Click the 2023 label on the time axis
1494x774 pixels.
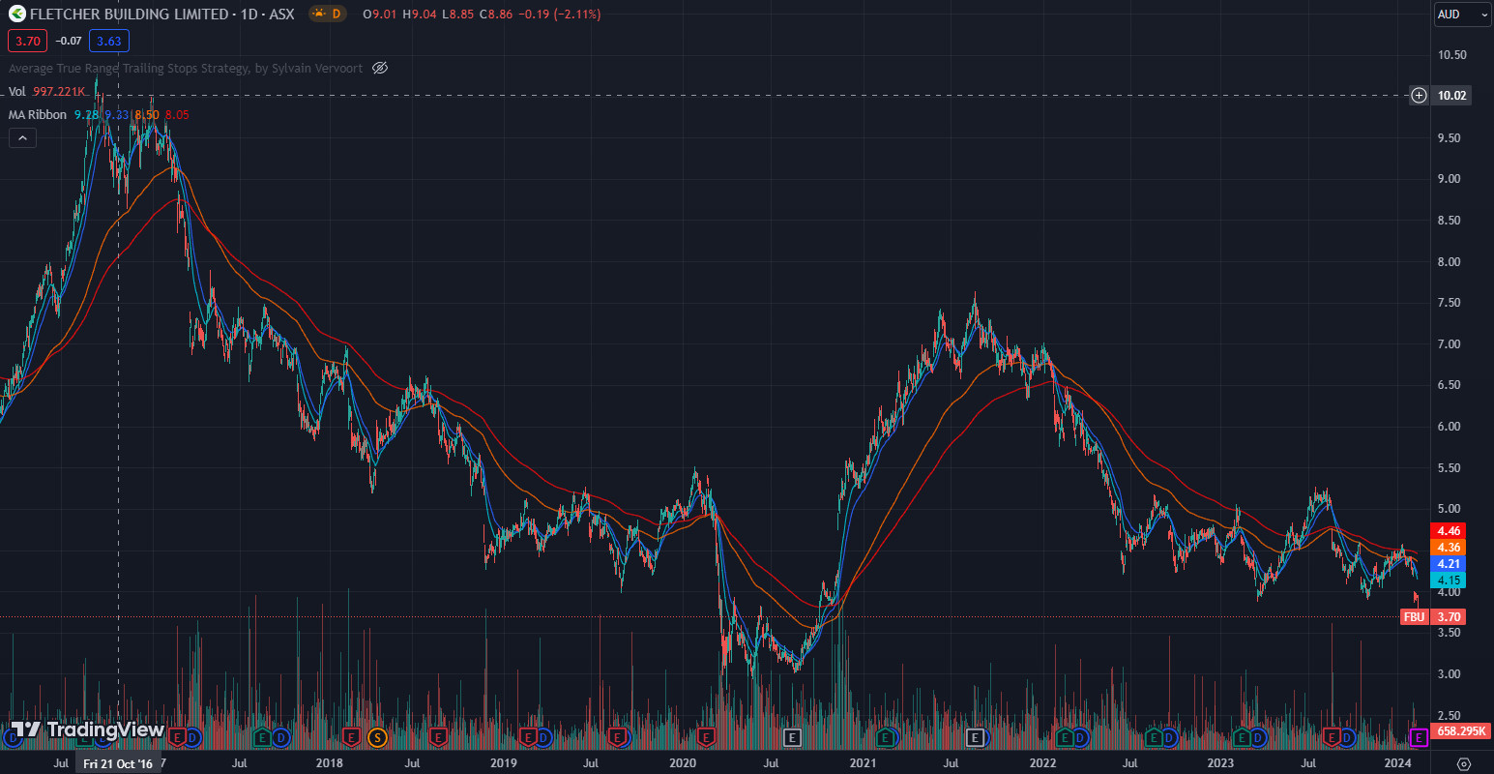(x=1220, y=763)
